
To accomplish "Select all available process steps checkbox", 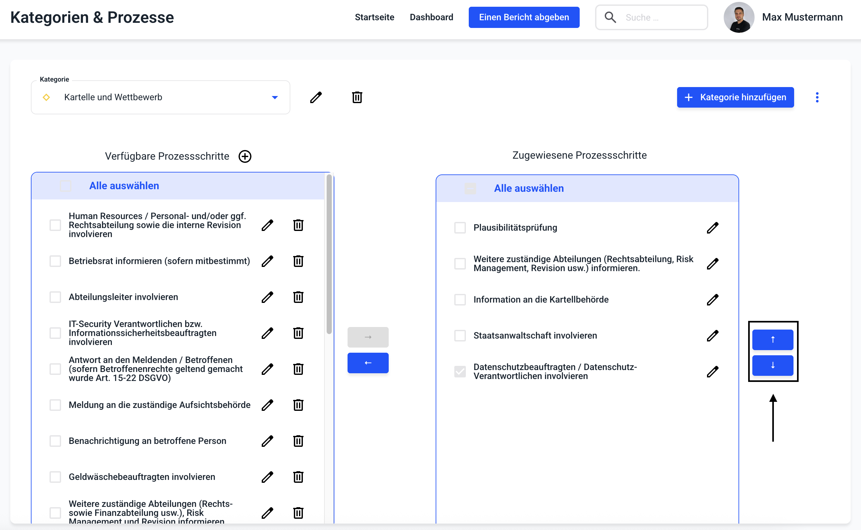I will click(66, 186).
